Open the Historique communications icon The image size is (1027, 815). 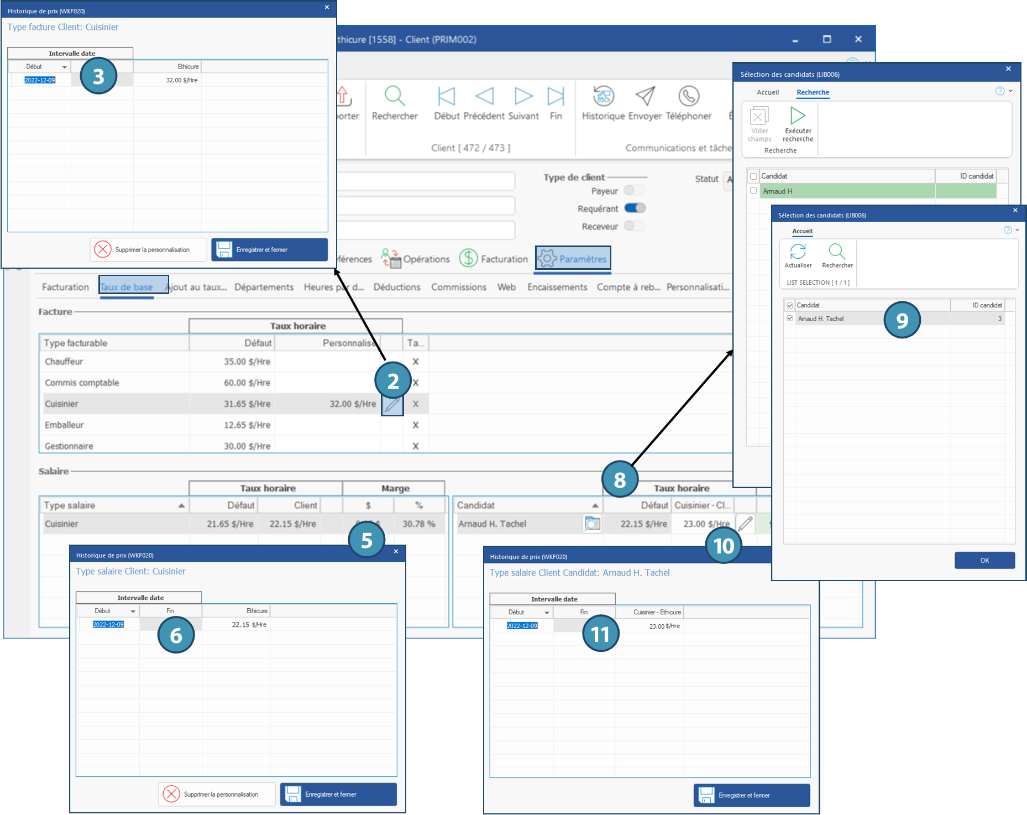(603, 96)
